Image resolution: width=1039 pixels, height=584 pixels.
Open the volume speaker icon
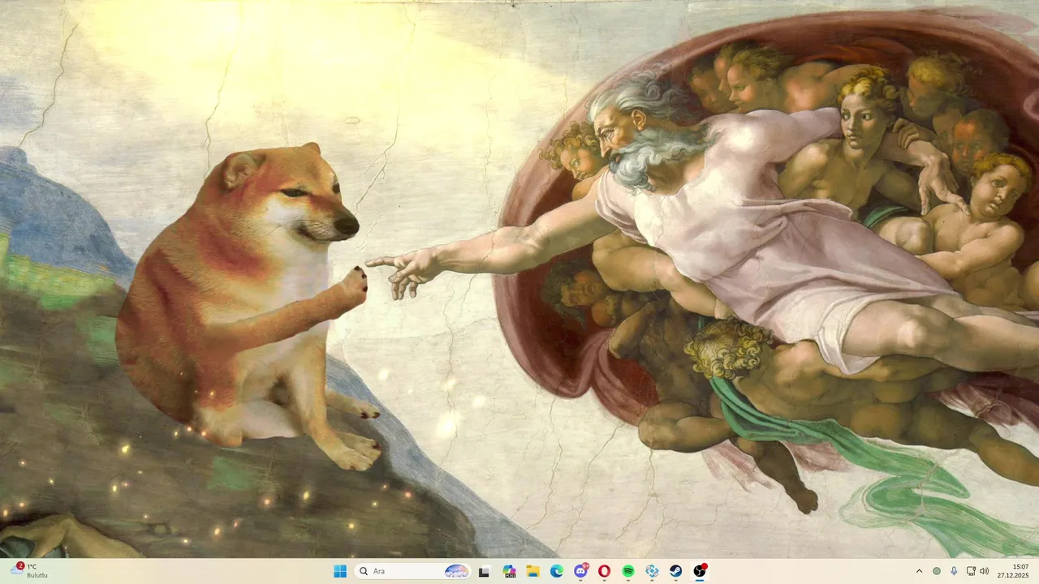(985, 571)
